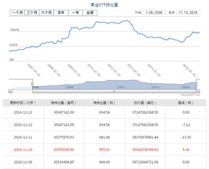Image resolution: width=209 pixels, height=169 pixels.
Task: Click tonnage value 949.69
Action: pos(104,162)
